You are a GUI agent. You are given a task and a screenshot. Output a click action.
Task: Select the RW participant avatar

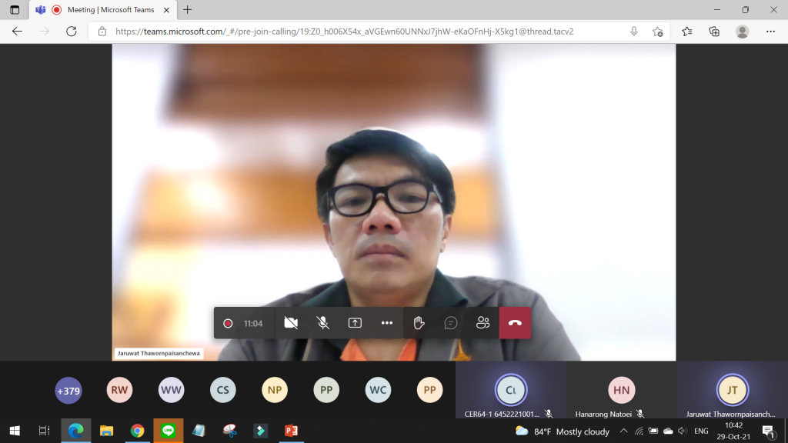click(119, 391)
